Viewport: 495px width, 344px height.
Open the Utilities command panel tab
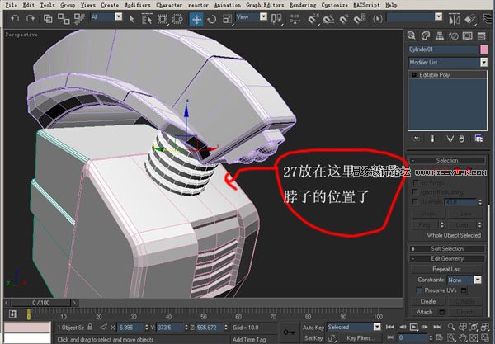pos(482,35)
